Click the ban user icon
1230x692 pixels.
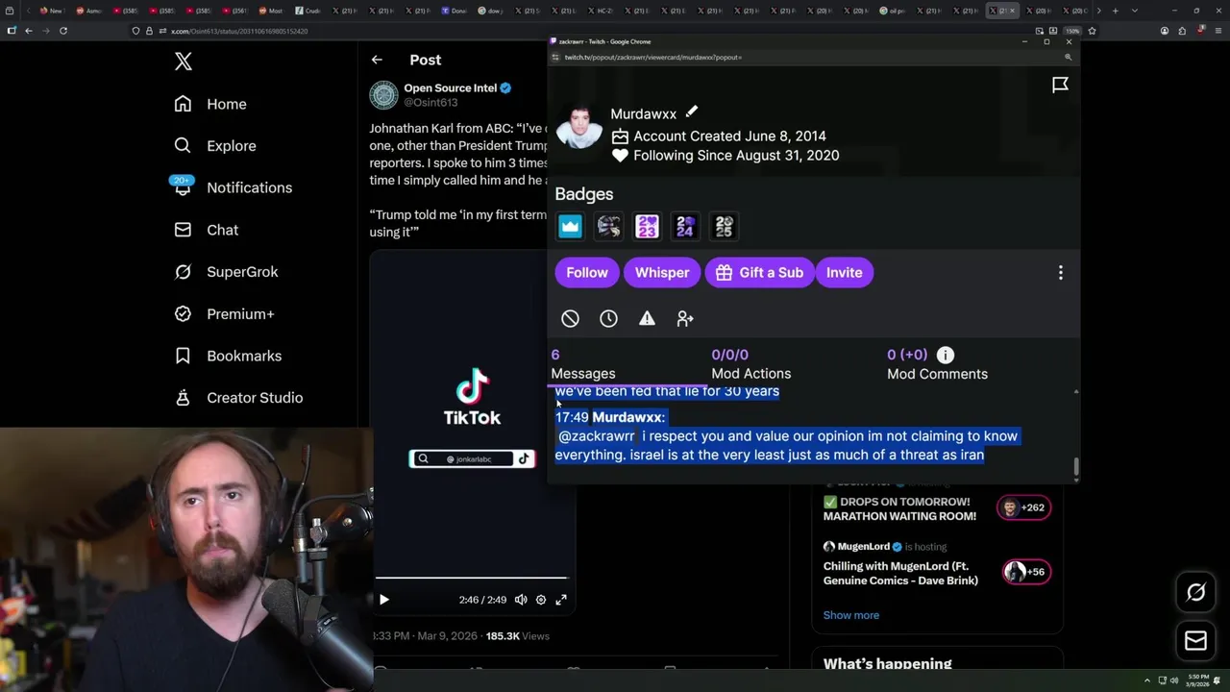570,318
